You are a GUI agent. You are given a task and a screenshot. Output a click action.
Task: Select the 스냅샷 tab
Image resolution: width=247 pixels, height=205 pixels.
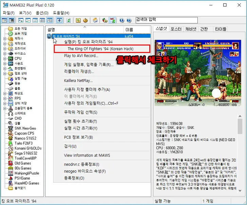(161, 29)
